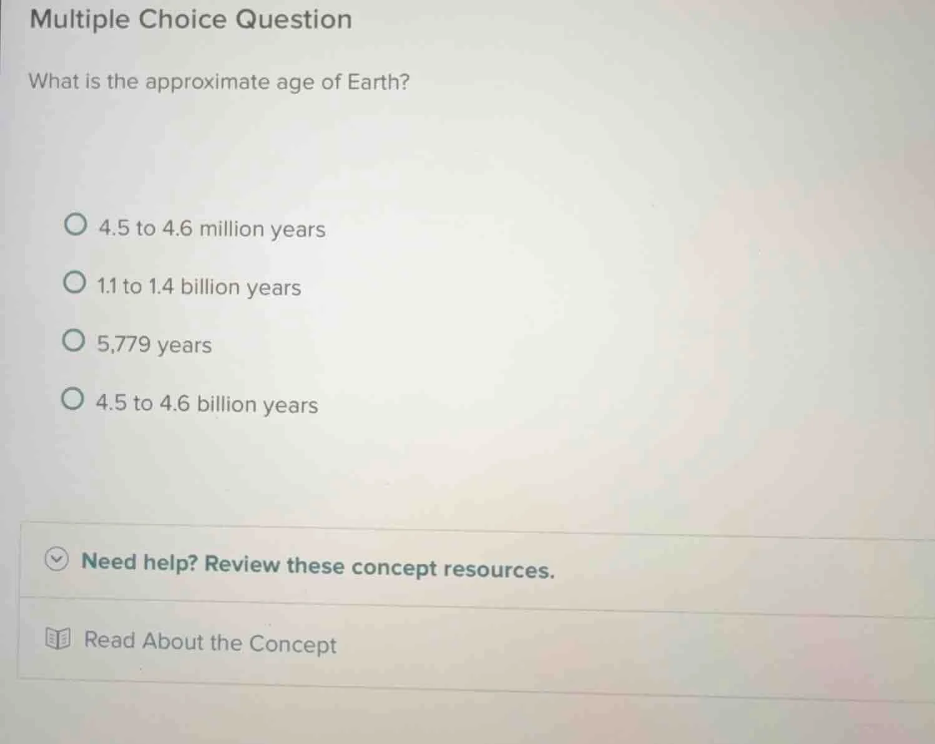
Task: Click the radio circle for the million years answer
Action: (75, 225)
